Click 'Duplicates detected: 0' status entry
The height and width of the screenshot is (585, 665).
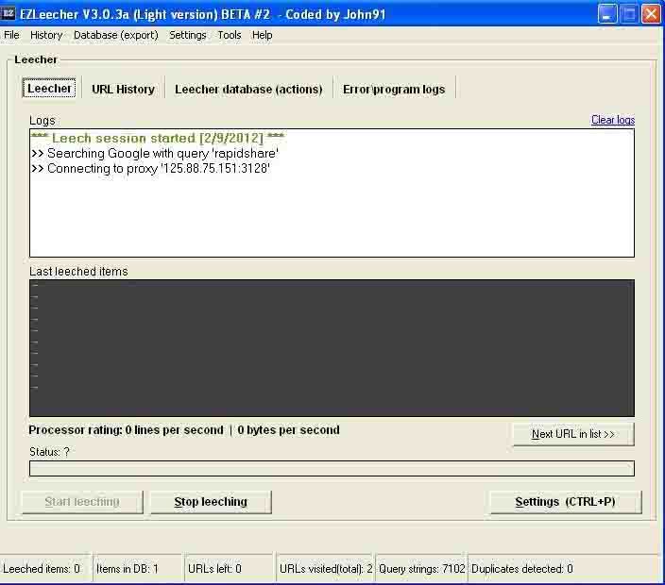522,568
